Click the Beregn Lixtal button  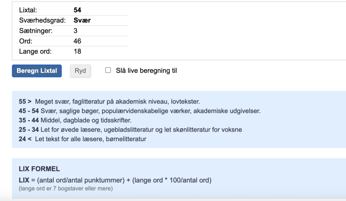pyautogui.click(x=37, y=71)
